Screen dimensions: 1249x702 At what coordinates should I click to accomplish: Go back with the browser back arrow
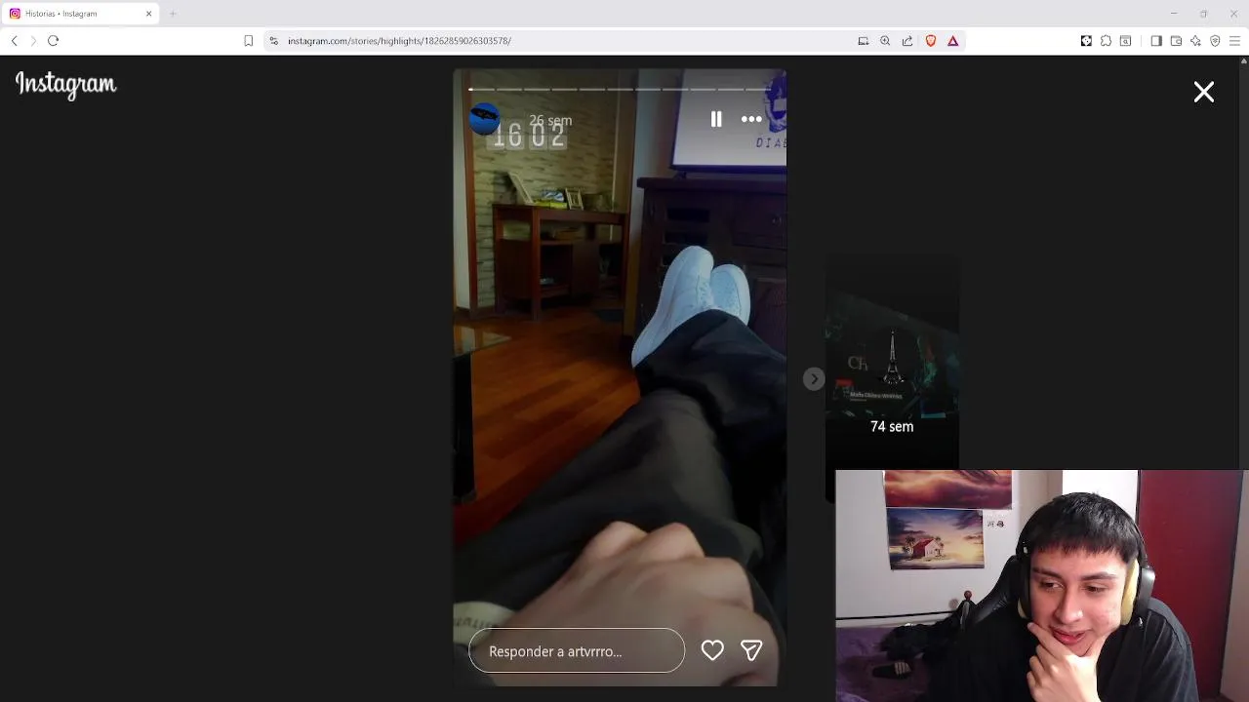[x=15, y=41]
